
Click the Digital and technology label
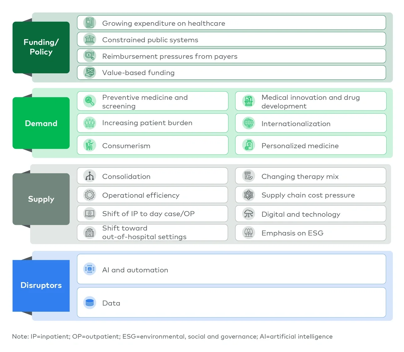(301, 214)
